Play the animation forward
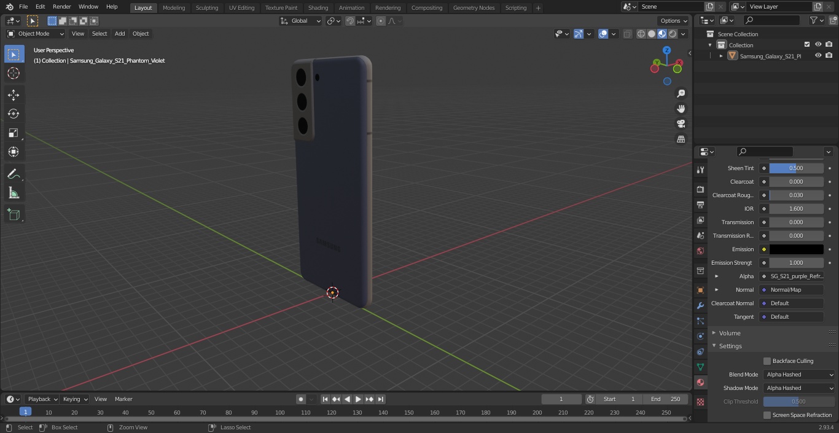 (x=358, y=399)
